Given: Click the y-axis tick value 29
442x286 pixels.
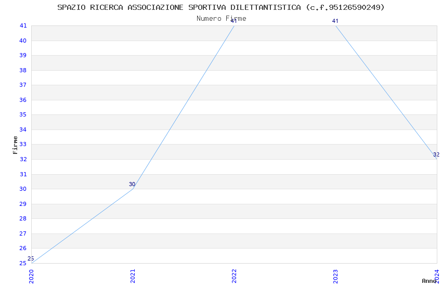Looking at the screenshot, I should pyautogui.click(x=23, y=204).
